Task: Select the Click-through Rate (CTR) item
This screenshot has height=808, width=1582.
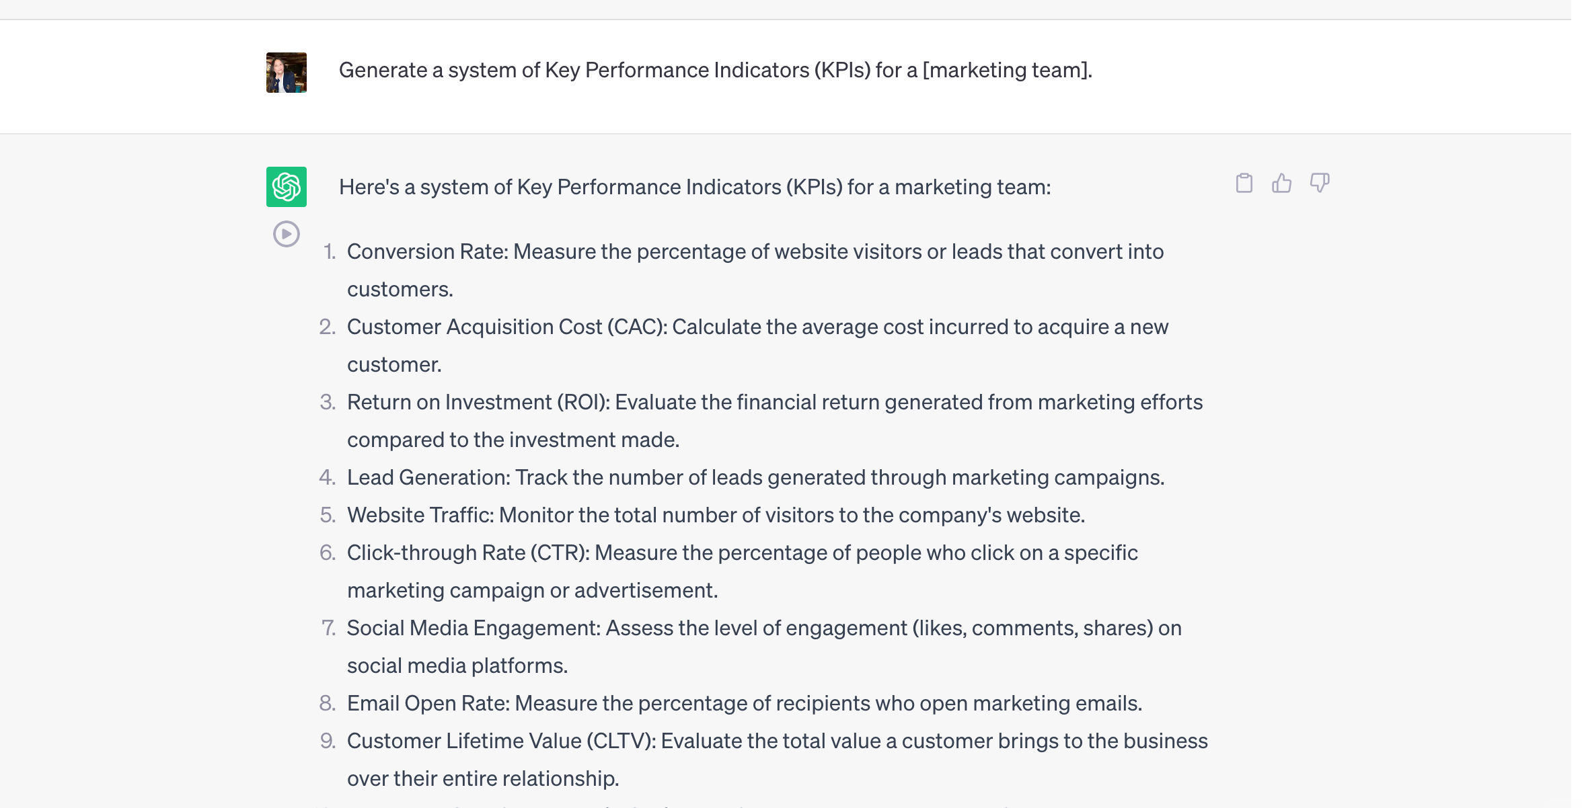Action: click(x=743, y=571)
